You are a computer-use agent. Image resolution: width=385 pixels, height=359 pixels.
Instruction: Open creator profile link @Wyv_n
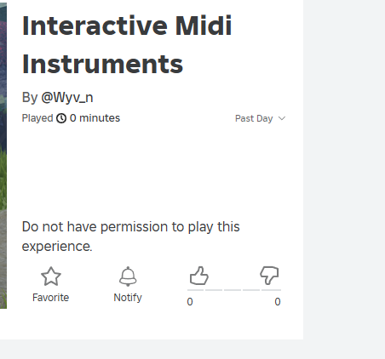tap(67, 98)
